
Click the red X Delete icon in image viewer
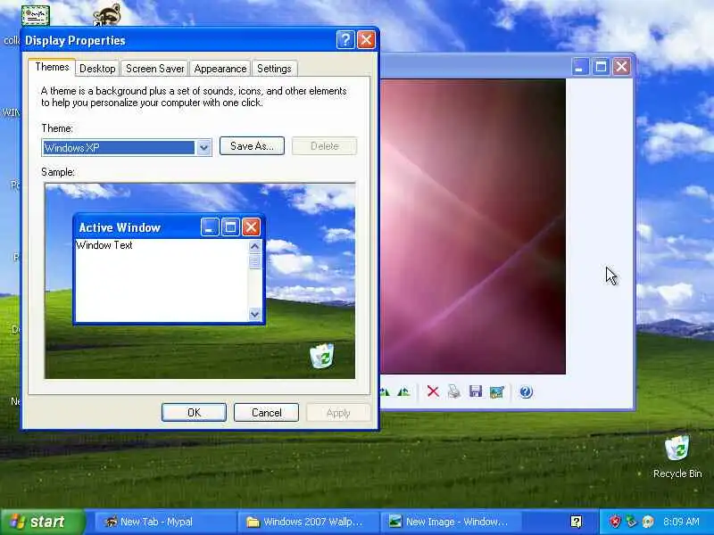[433, 391]
